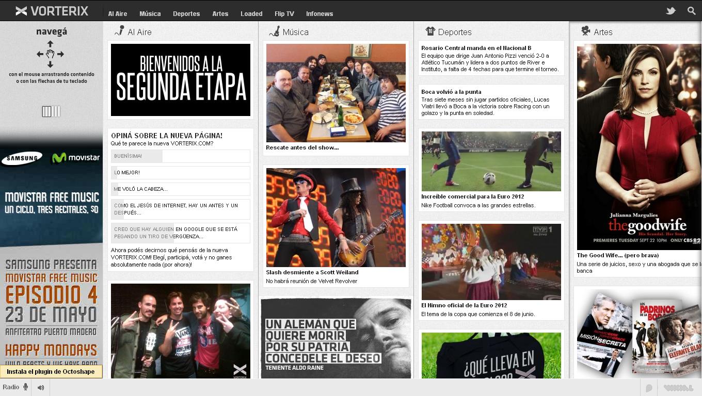702x396 pixels.
Task: Open the band dinner table photo
Action: [336, 93]
